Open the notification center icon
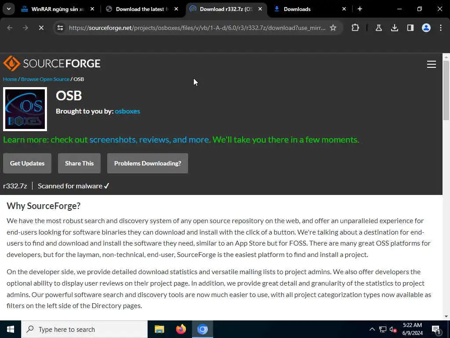450x338 pixels. [436, 329]
